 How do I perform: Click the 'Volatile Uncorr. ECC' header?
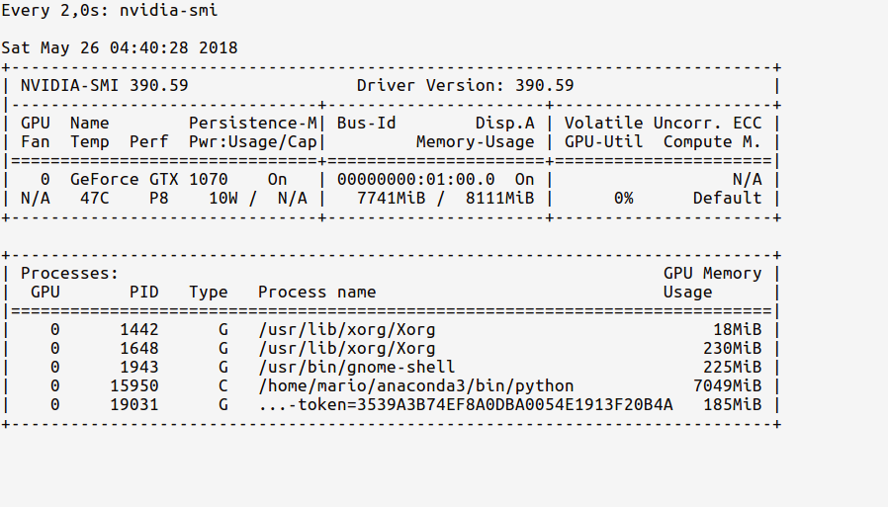(x=664, y=123)
